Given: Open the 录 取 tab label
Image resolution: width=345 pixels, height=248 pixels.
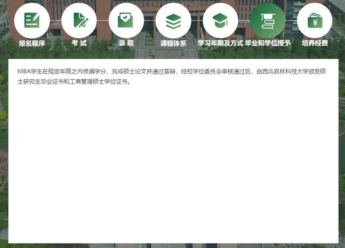Looking at the screenshot, I should coord(126,43).
